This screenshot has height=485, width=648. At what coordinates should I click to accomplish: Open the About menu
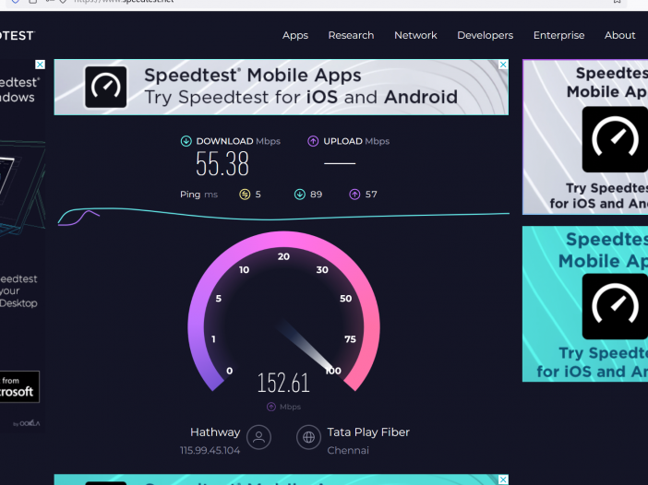pyautogui.click(x=619, y=35)
